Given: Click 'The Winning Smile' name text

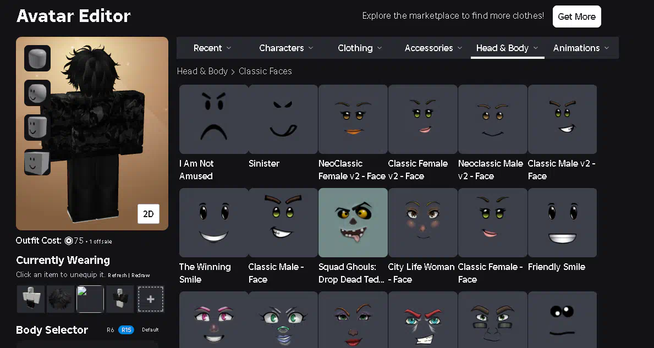Looking at the screenshot, I should [205, 273].
